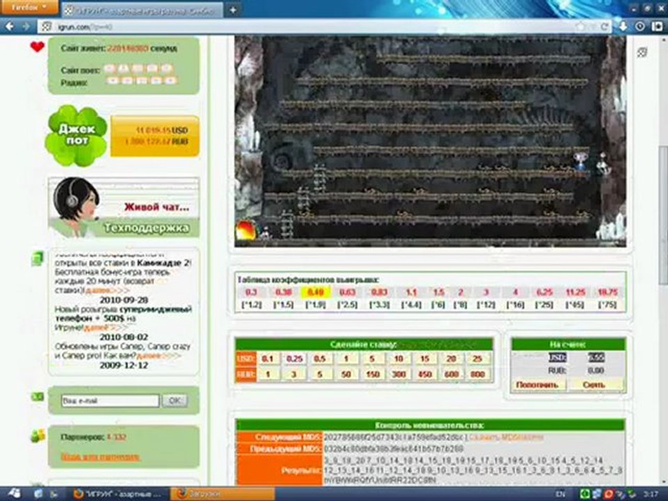Click the download MD5 link
The height and width of the screenshot is (501, 668).
pos(505,437)
